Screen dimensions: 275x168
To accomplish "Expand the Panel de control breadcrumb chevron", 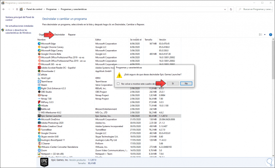I will 44,9.
